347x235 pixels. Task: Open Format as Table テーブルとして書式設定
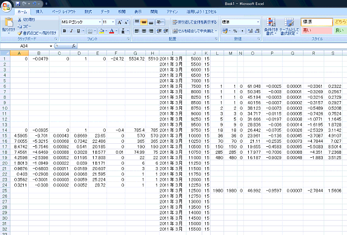point(289,27)
